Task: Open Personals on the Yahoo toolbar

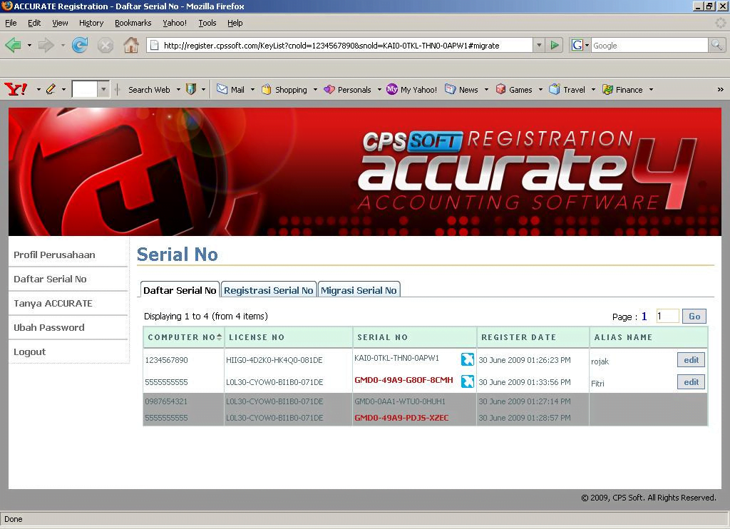Action: [348, 89]
